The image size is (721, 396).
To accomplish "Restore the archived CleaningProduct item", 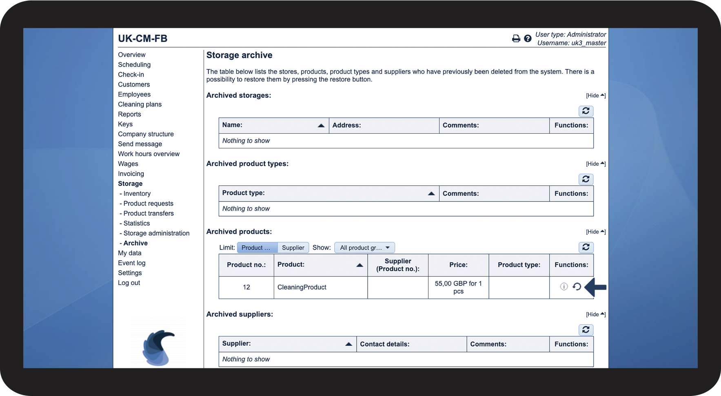I will click(577, 287).
